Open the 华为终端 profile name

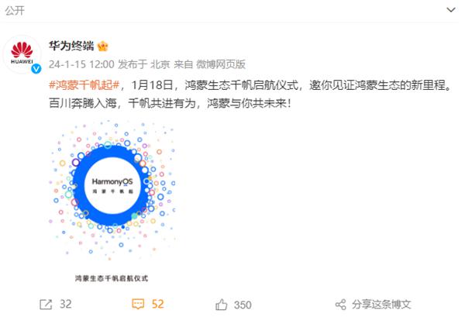coord(71,46)
